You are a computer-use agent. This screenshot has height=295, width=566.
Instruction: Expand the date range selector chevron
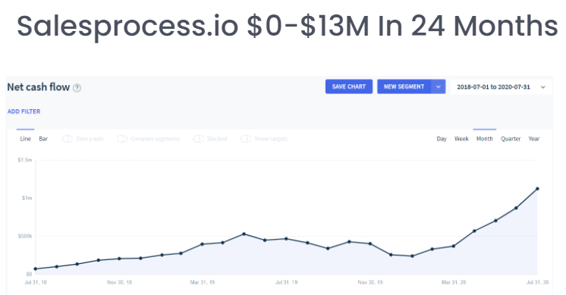click(x=542, y=87)
